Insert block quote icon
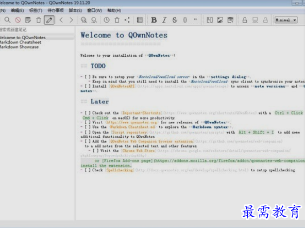 click(x=195, y=19)
